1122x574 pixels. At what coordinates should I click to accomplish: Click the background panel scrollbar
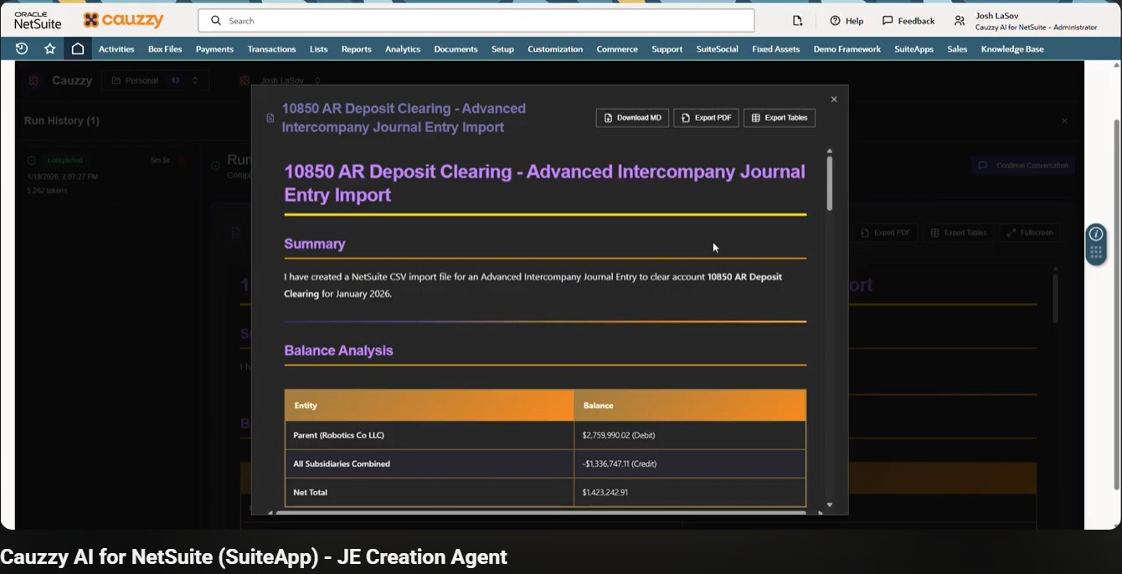pyautogui.click(x=1055, y=299)
